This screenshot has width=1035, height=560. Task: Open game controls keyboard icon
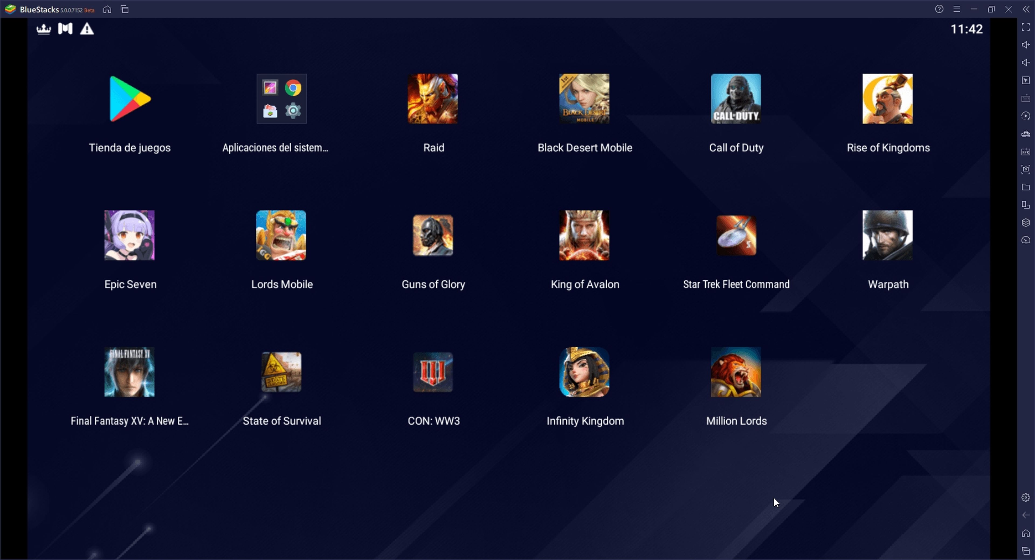point(1026,98)
